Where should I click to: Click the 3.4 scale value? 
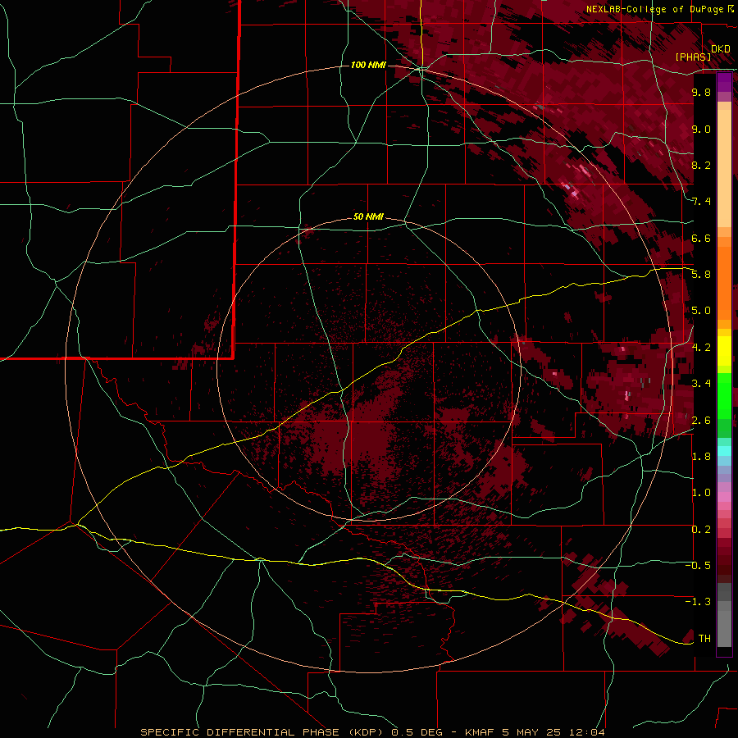[x=701, y=383]
